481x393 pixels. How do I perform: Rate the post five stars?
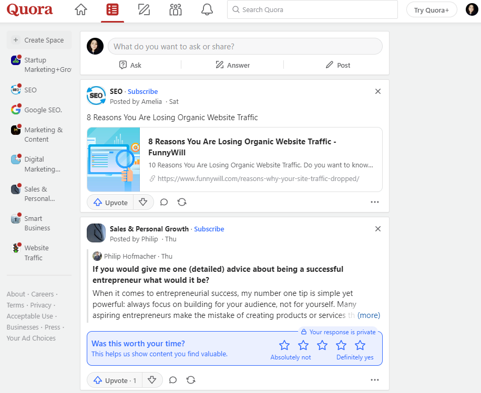360,345
